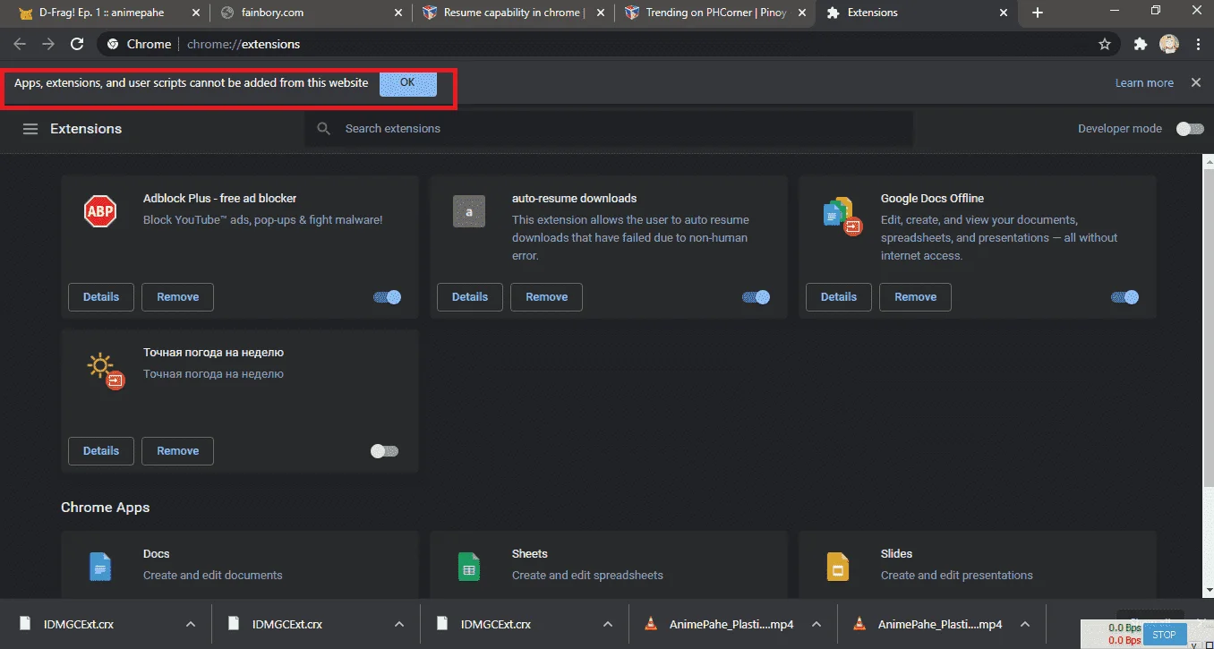Switch to the fainbory.com tab
The image size is (1214, 649).
click(309, 13)
